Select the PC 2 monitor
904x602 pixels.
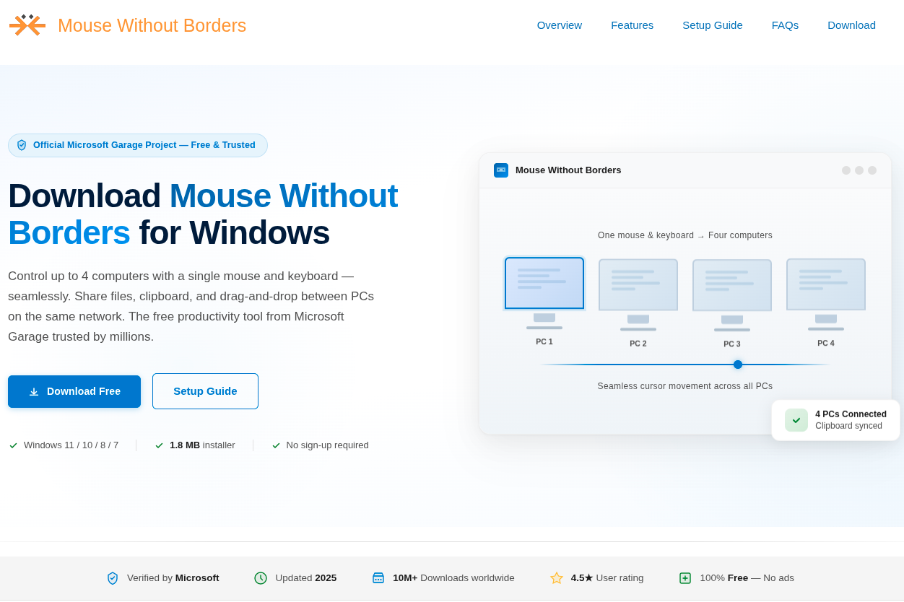tap(638, 285)
